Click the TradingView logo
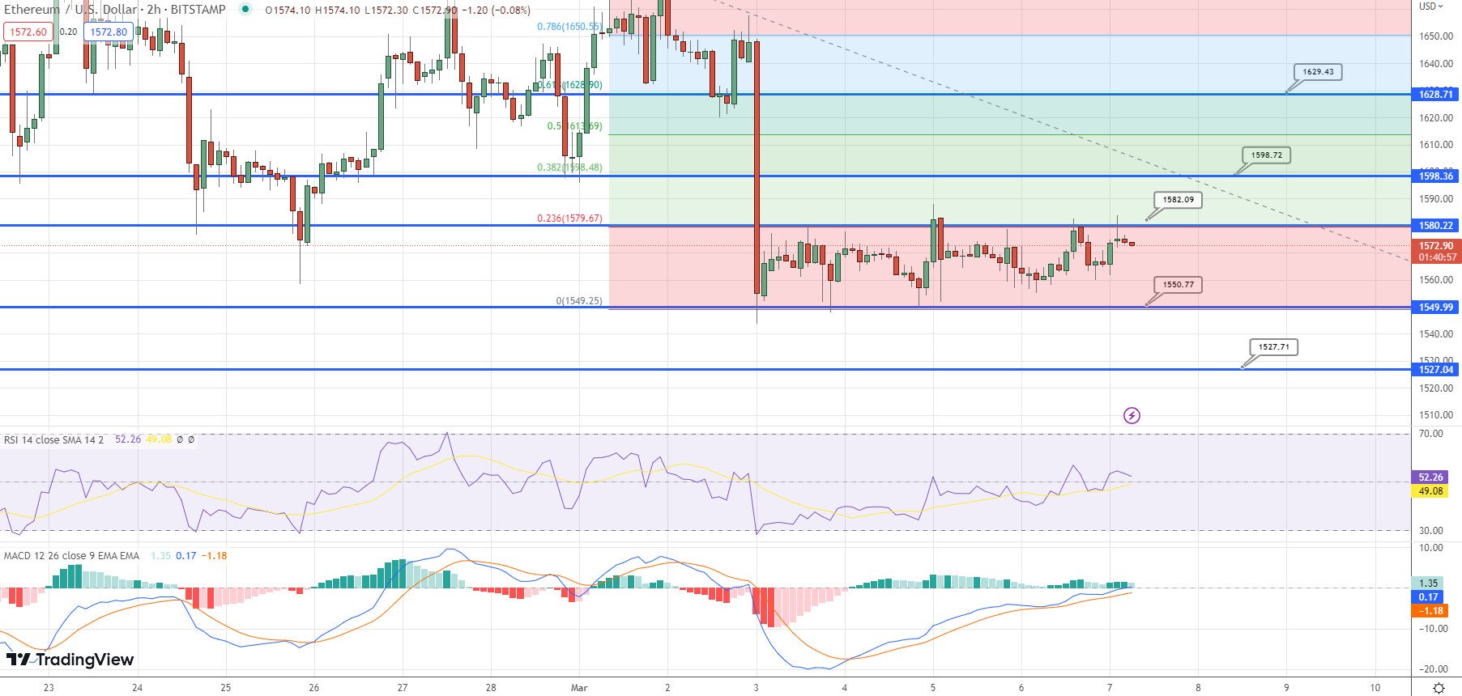1462x696 pixels. (70, 660)
